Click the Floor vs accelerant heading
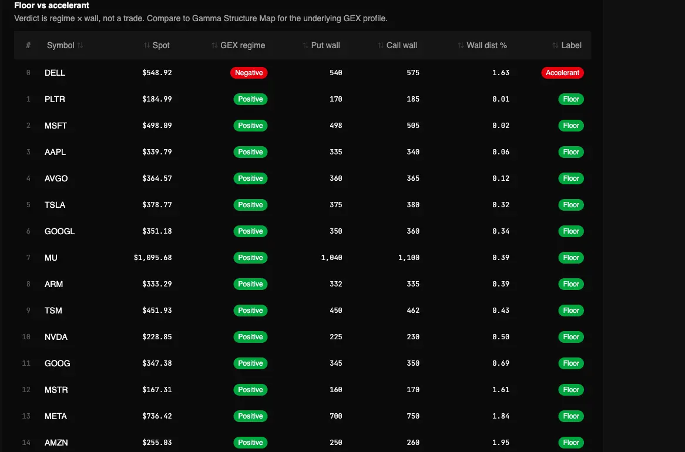 [x=52, y=6]
